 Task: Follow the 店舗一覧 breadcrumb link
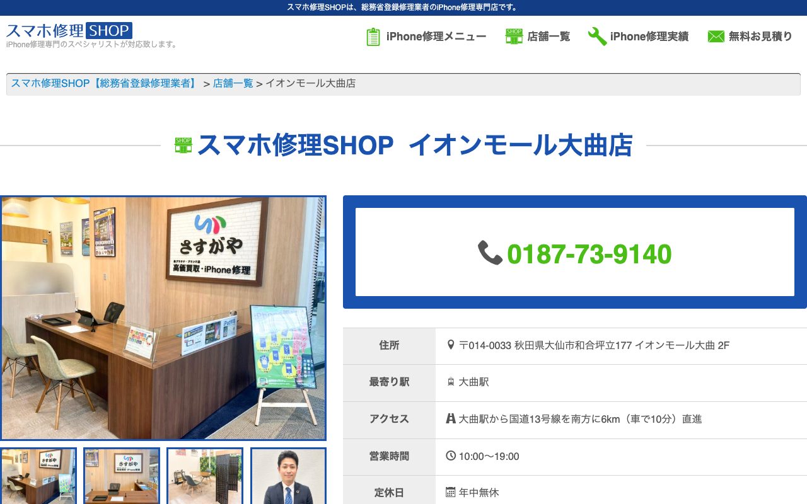(233, 83)
